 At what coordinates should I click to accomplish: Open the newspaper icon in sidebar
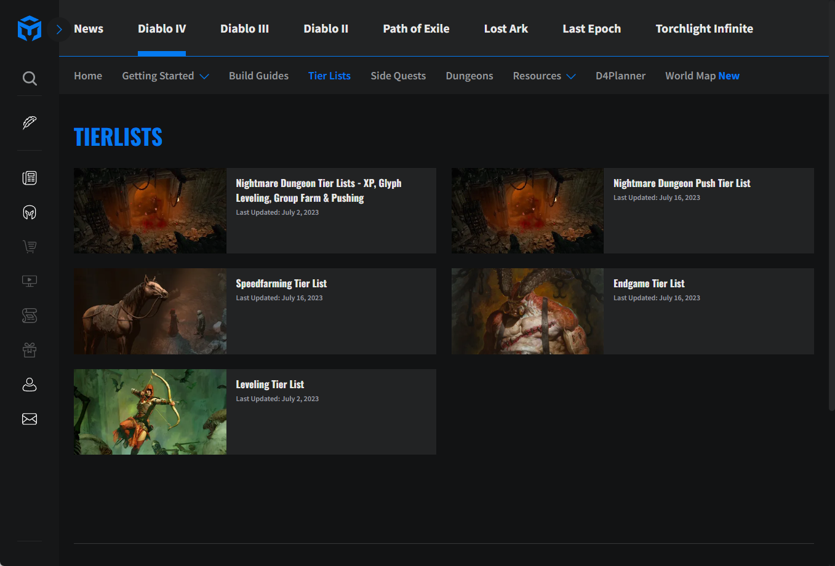click(x=30, y=178)
